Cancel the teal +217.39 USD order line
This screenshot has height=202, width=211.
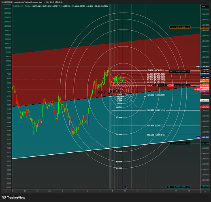click(189, 143)
